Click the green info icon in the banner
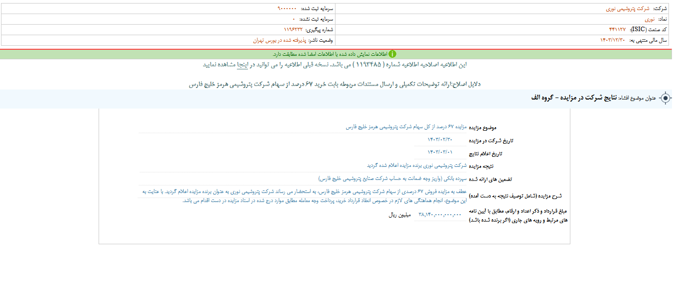 coord(392,54)
